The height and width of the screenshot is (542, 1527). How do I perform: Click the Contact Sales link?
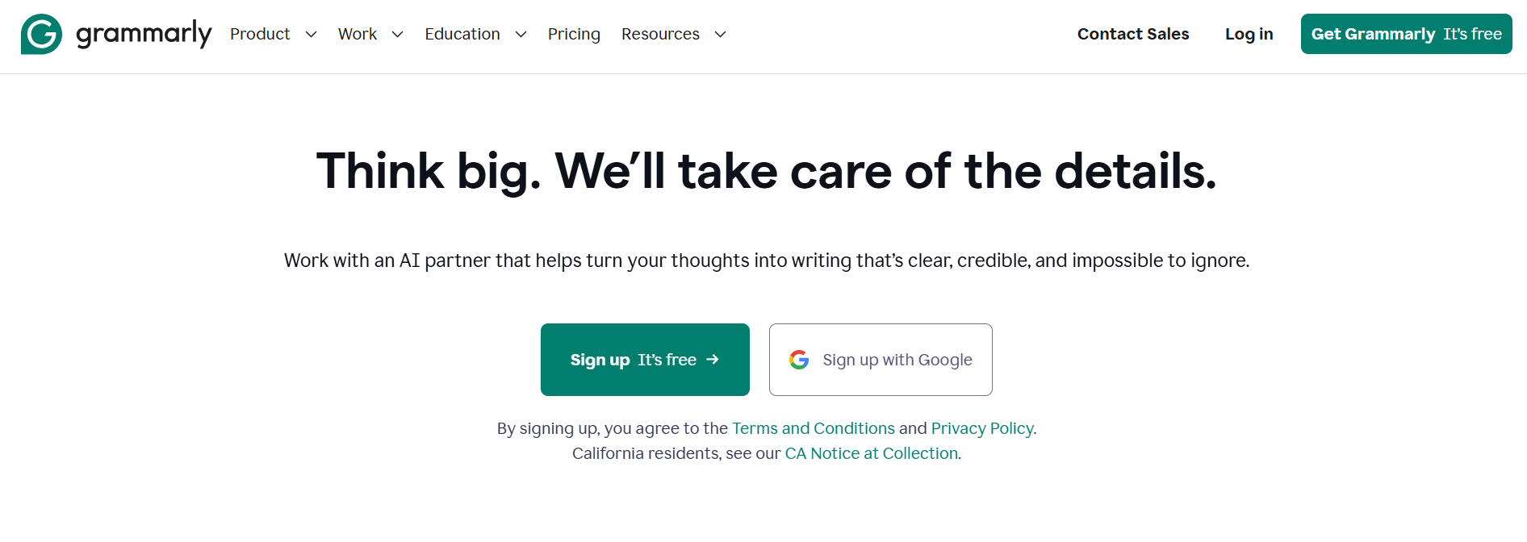pos(1133,34)
